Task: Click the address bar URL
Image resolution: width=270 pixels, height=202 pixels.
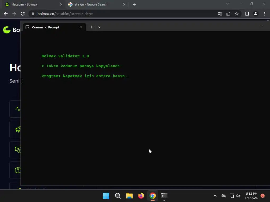Action: pos(65,14)
